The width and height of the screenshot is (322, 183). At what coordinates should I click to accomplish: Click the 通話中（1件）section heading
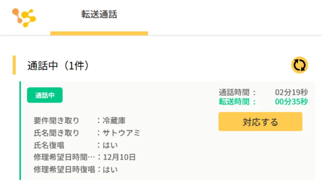[x=58, y=65]
